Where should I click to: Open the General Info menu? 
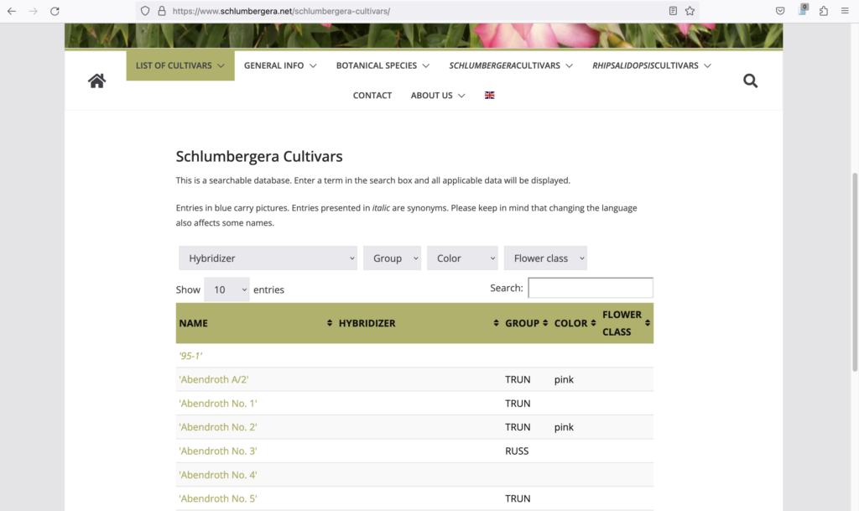click(x=280, y=65)
